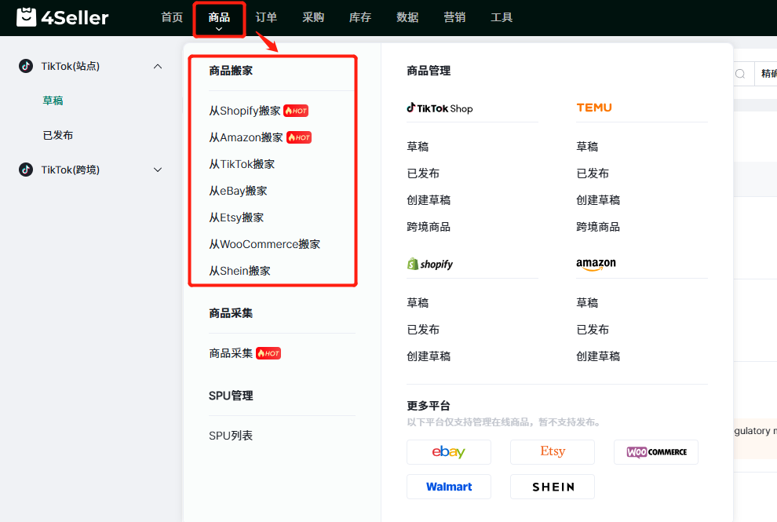The image size is (777, 522).
Task: Open the 商品 top menu
Action: pos(219,18)
